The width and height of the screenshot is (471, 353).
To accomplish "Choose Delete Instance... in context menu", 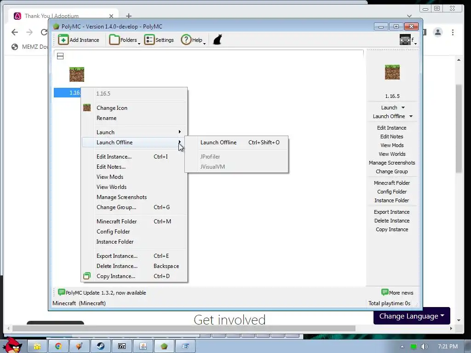I will coord(134,266).
